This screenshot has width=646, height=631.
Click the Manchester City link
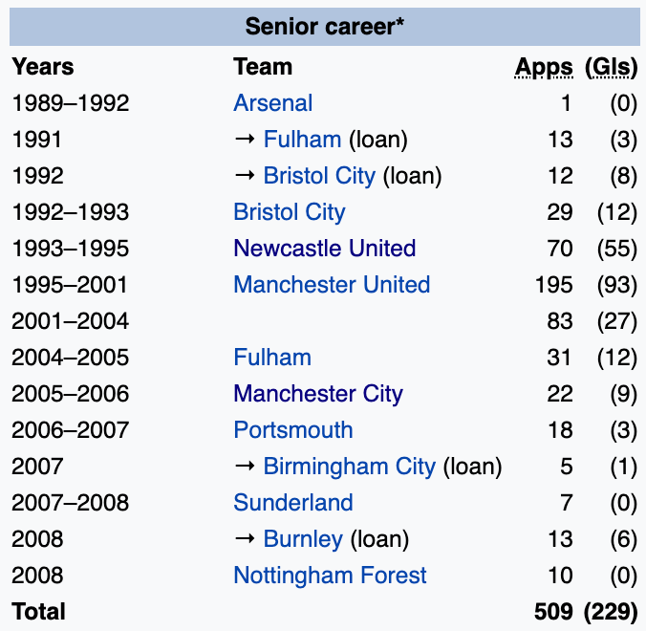tap(318, 394)
